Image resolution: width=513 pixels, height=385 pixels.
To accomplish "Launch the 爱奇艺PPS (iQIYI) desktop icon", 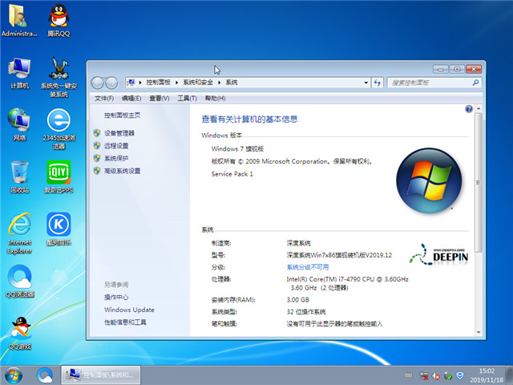I will 59,176.
